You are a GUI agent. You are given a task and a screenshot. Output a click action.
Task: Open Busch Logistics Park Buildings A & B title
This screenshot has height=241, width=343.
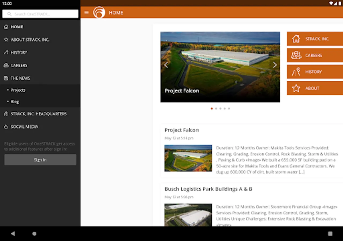[x=208, y=189]
